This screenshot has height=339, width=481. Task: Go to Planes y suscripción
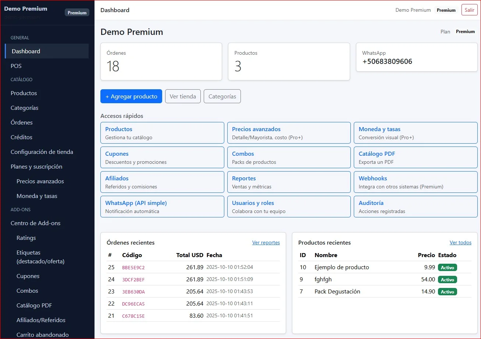(x=36, y=166)
